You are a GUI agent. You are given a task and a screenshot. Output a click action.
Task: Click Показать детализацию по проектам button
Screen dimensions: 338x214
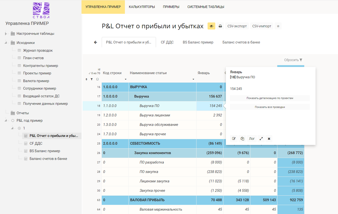pyautogui.click(x=270, y=98)
